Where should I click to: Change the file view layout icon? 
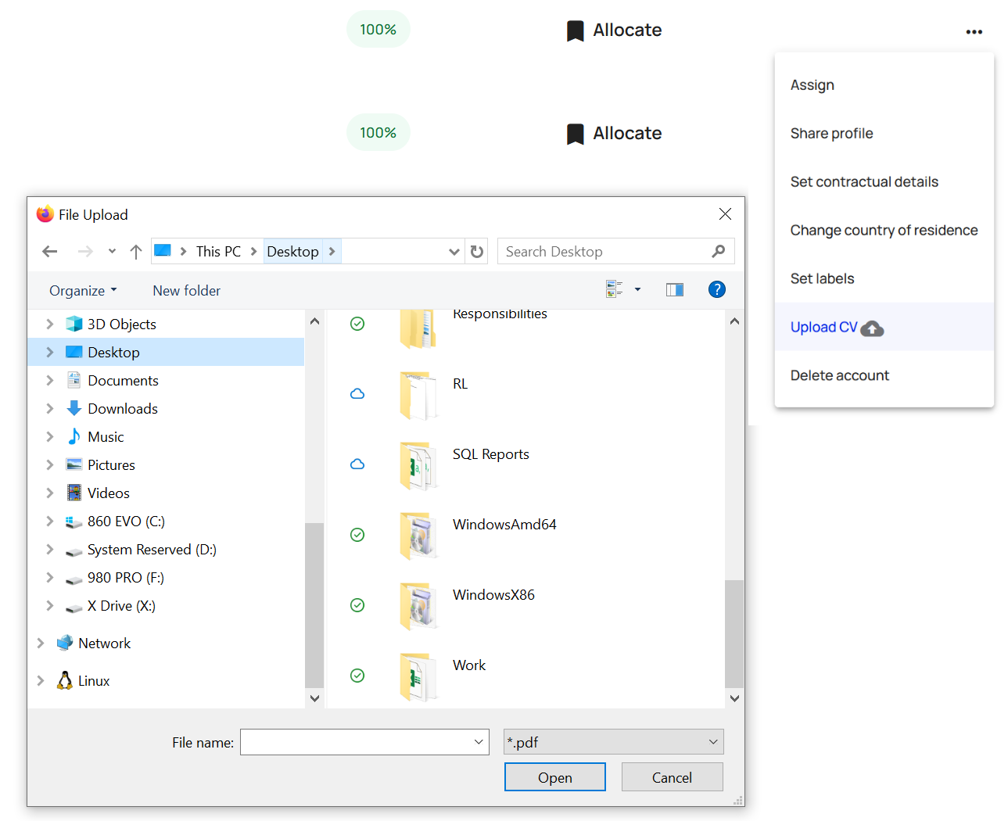click(x=615, y=289)
